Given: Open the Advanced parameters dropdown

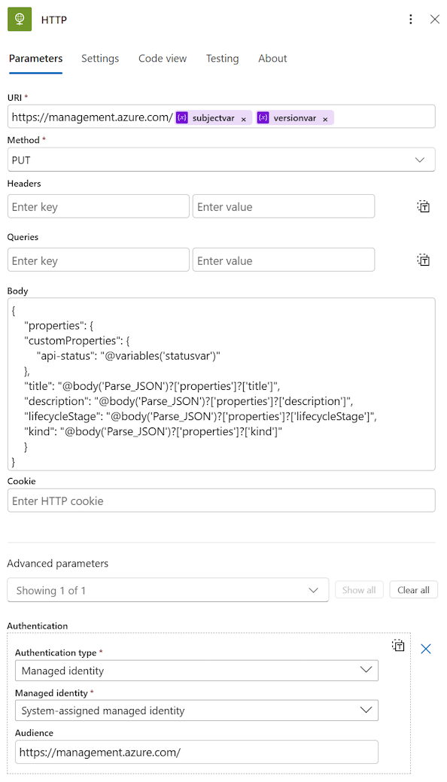Looking at the screenshot, I should [167, 589].
